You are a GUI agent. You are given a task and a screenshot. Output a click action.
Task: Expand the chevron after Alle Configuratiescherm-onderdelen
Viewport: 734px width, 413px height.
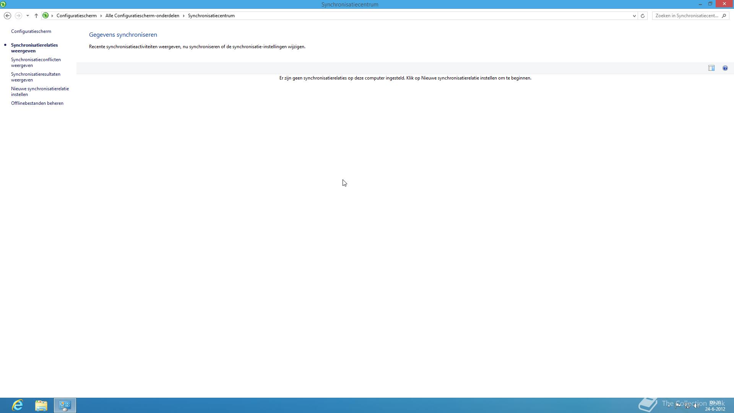183,16
